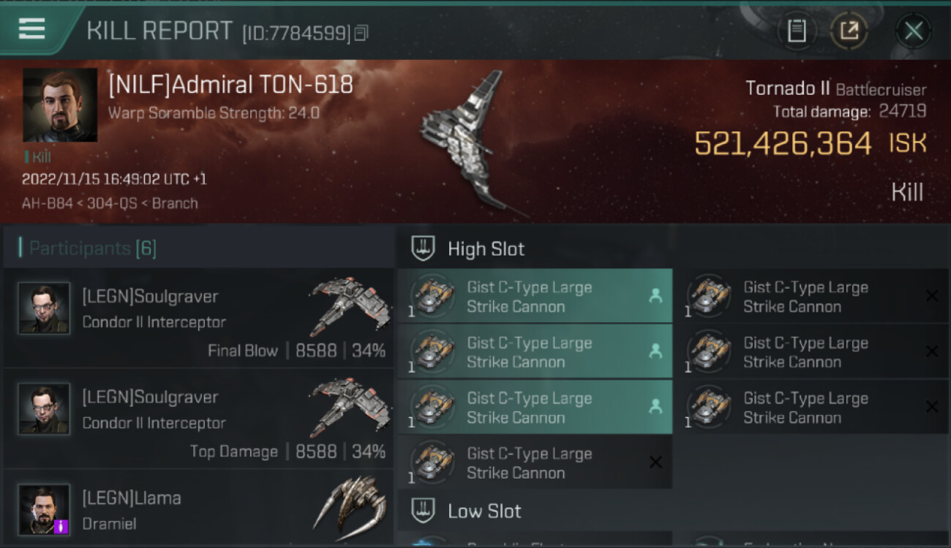This screenshot has width=951, height=548.
Task: Select first dropped Gist C-Type Strike Cannon
Action: tap(535, 296)
